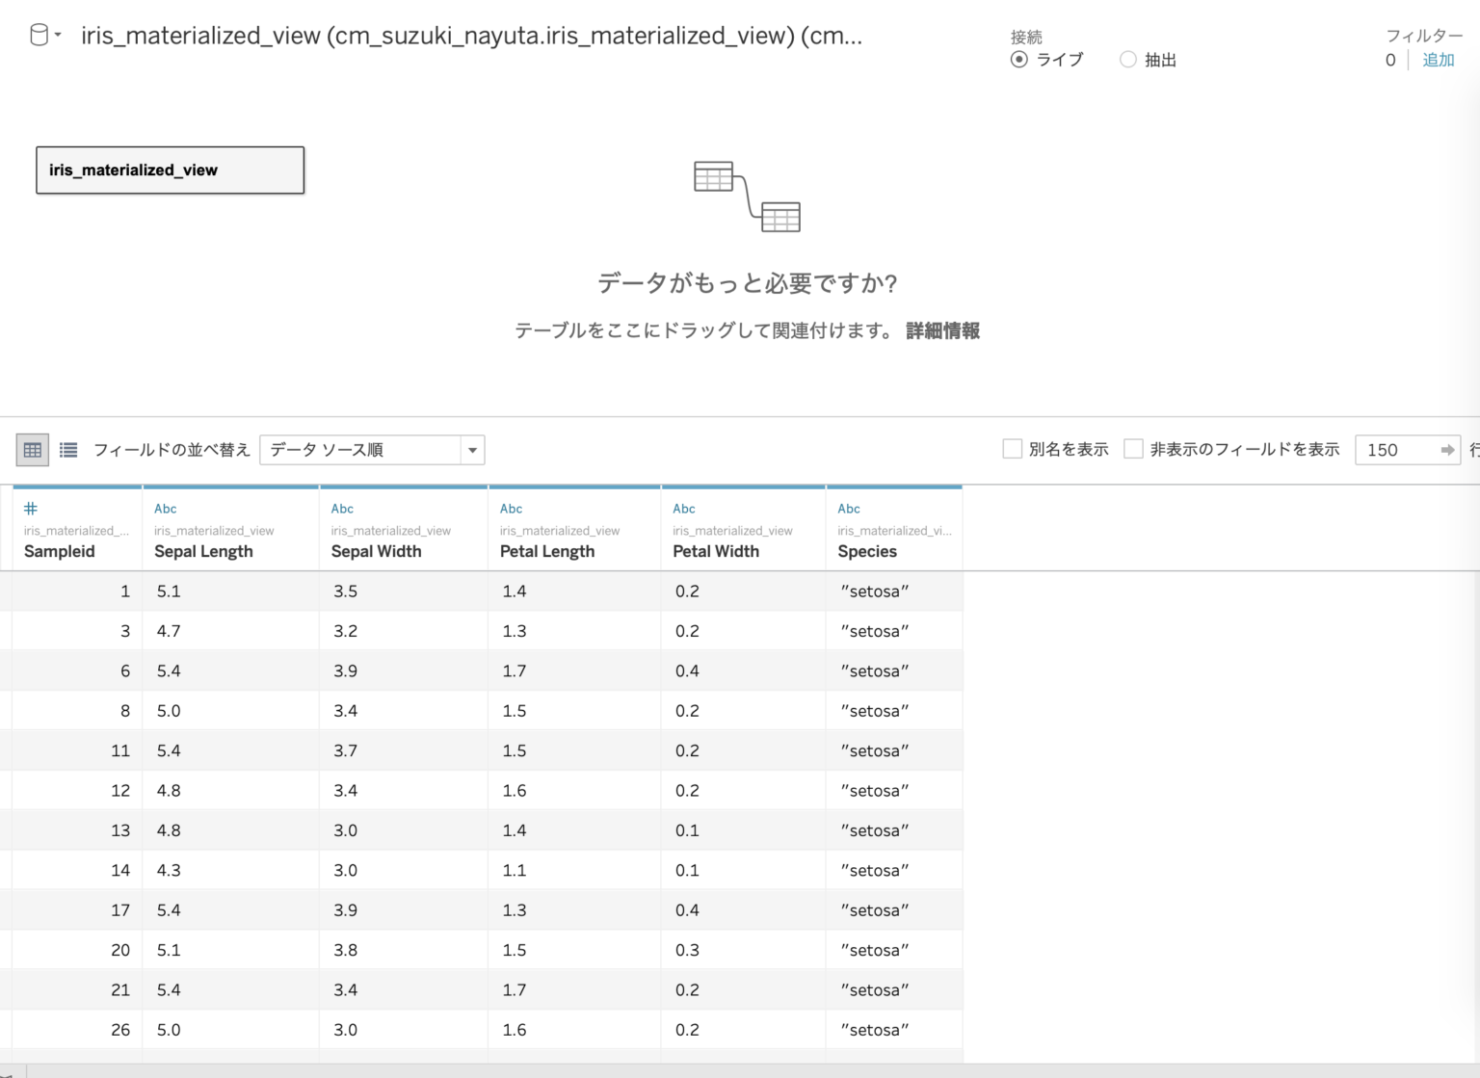Click the 追加 link to add a filter
Viewport: 1480px width, 1078px height.
pyautogui.click(x=1438, y=60)
